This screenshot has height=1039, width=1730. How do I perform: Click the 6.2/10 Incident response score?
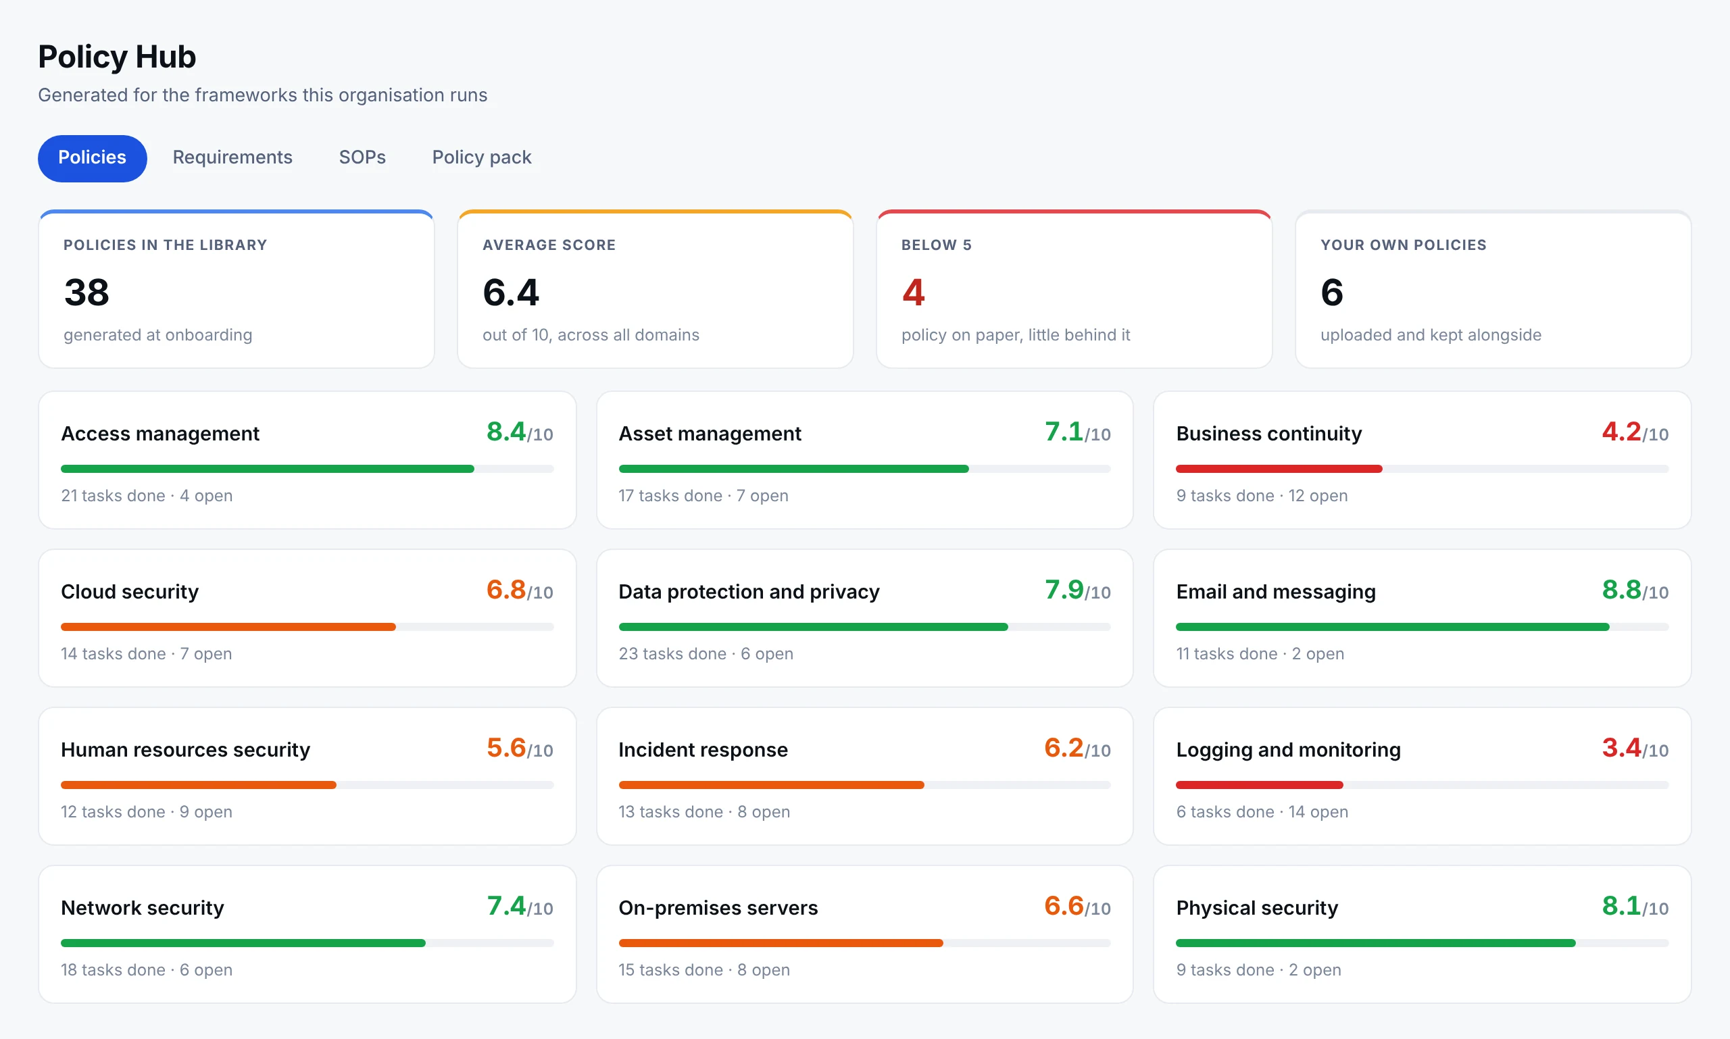pos(1077,749)
